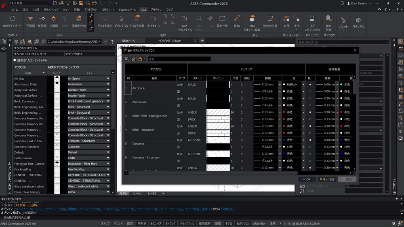Click the add material icon in BIM library dialog
Viewport: 404px width, 227px height.
pyautogui.click(x=127, y=59)
